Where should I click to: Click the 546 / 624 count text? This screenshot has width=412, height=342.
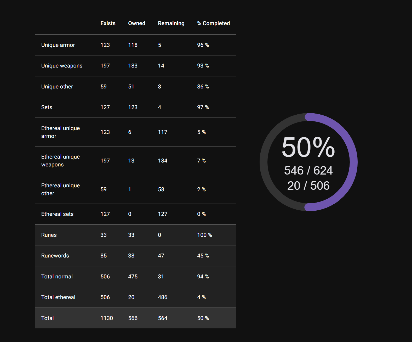308,171
